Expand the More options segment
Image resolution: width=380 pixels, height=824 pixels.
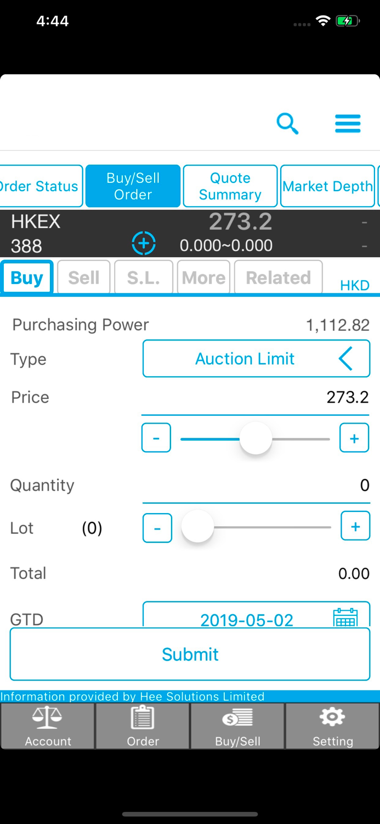click(x=203, y=277)
